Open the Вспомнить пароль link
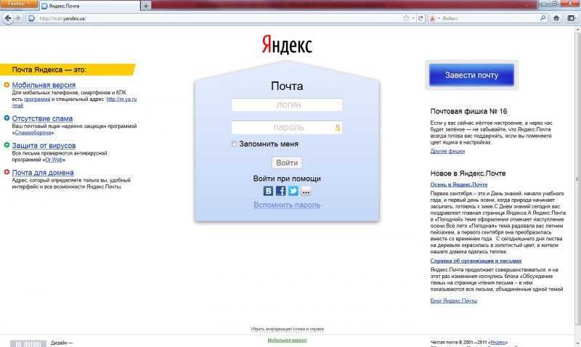The height and width of the screenshot is (347, 581). [287, 205]
